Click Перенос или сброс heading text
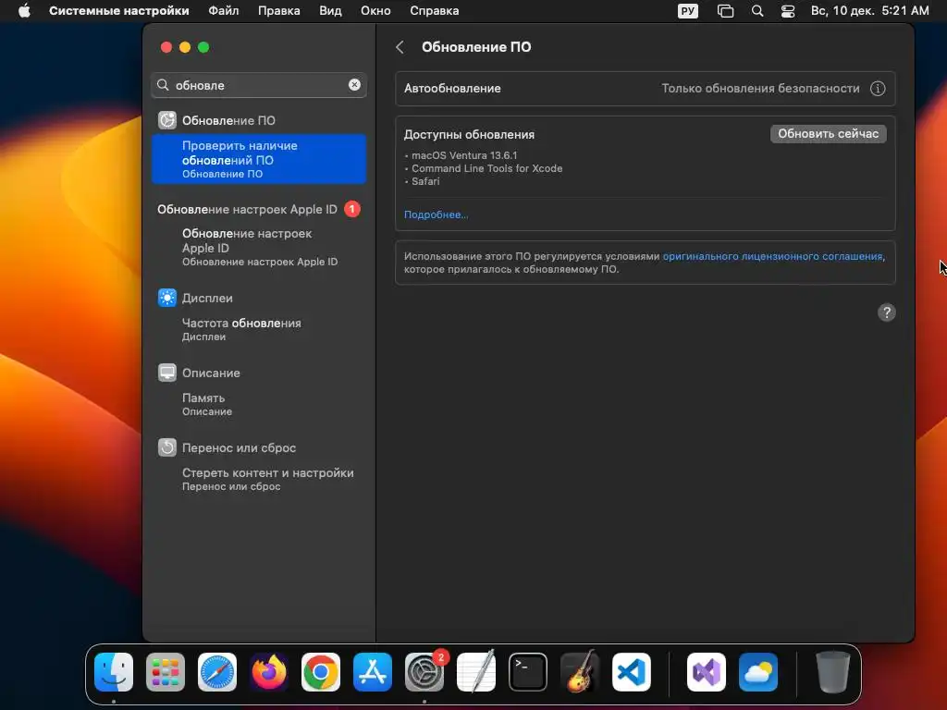This screenshot has height=710, width=947. coord(240,448)
